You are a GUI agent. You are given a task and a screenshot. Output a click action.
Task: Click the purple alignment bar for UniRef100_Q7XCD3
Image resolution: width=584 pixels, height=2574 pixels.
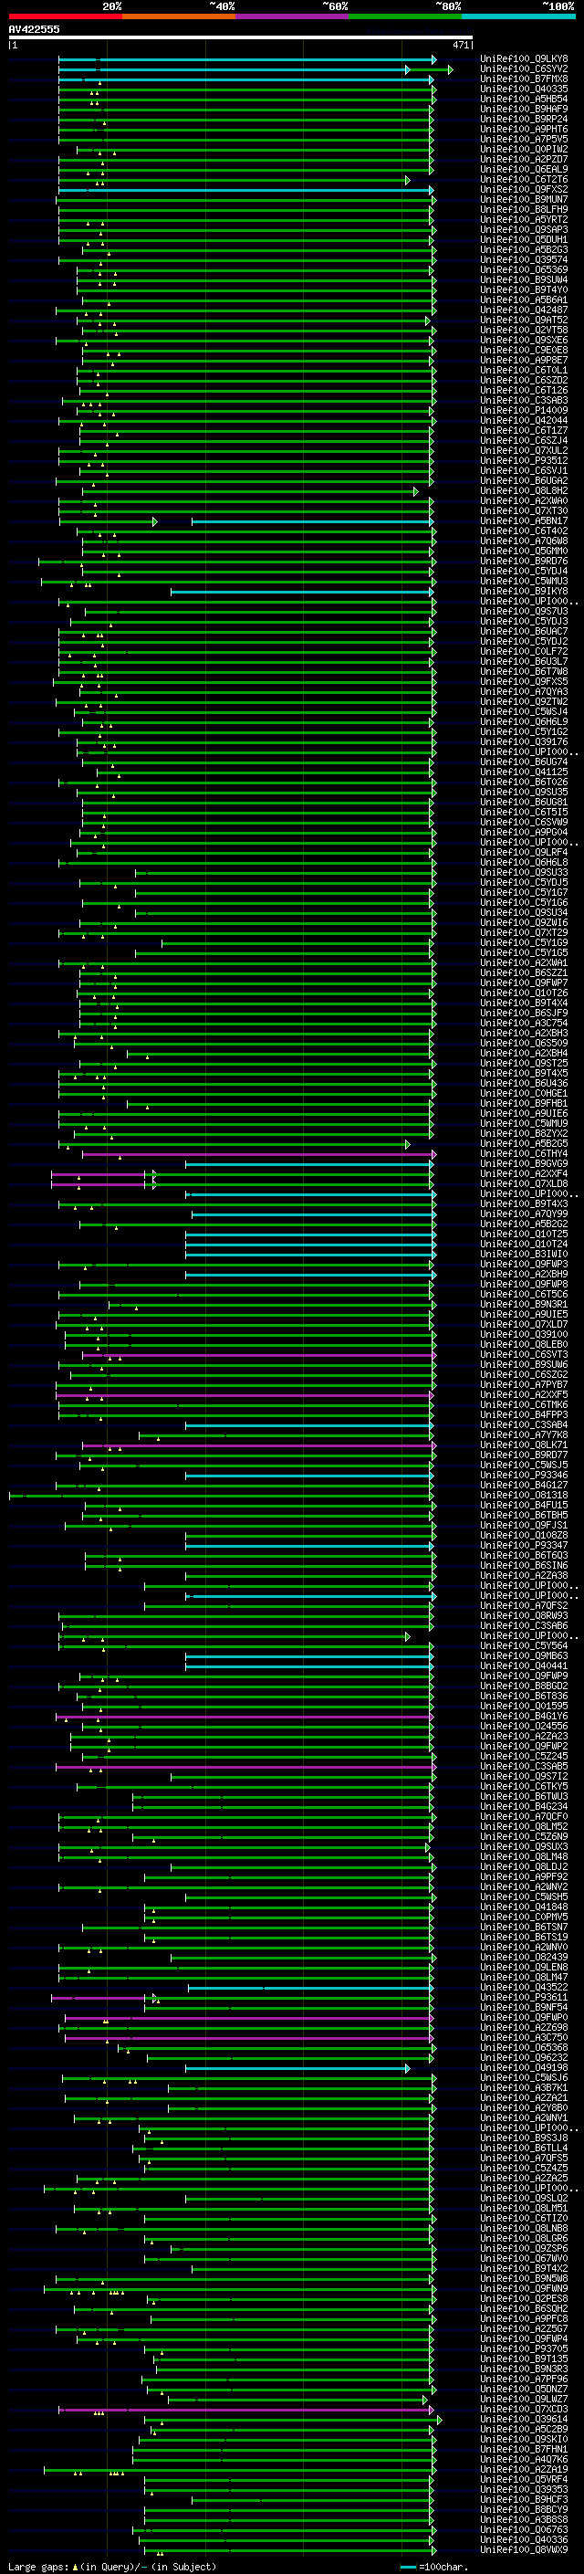point(245,2409)
